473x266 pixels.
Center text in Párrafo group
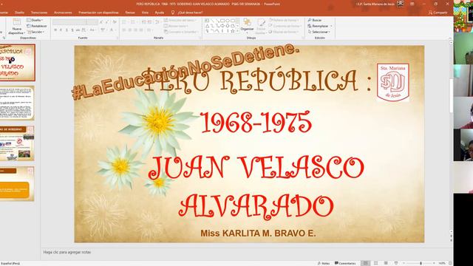(x=130, y=30)
